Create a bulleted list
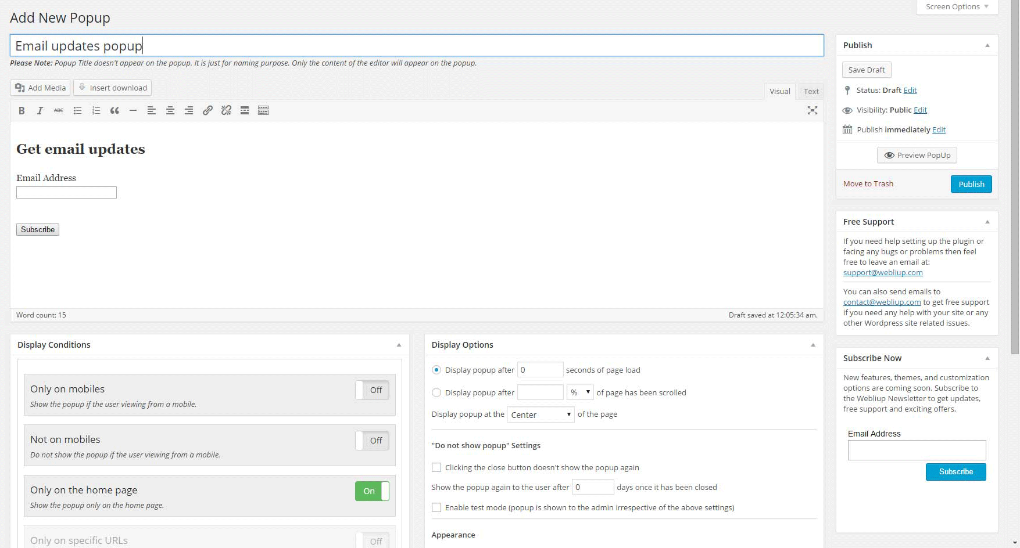The width and height of the screenshot is (1020, 548). (77, 110)
